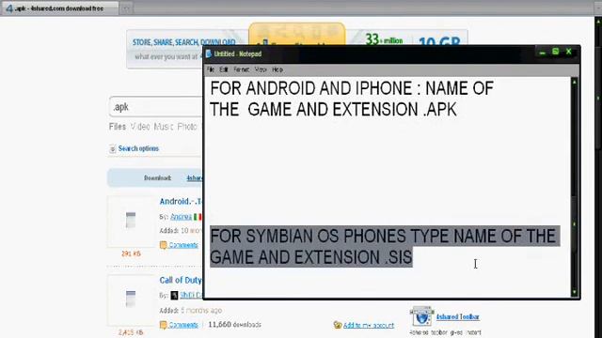602x338 pixels.
Task: Open the Format menu in Notepad
Action: tap(241, 69)
